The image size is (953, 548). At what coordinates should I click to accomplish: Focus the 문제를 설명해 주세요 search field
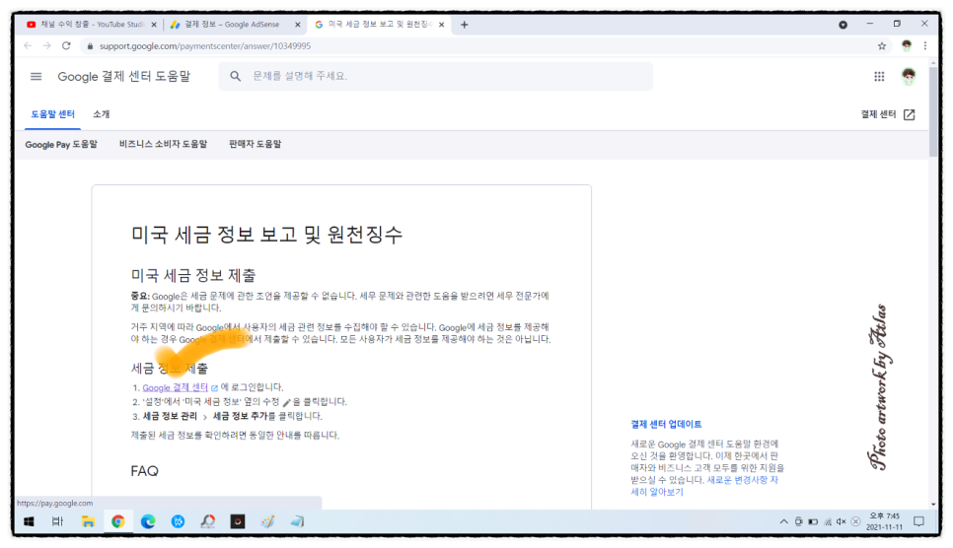[x=436, y=76]
